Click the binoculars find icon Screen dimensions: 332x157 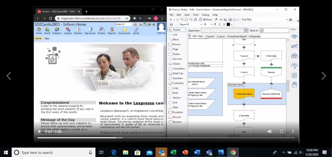click(x=291, y=20)
